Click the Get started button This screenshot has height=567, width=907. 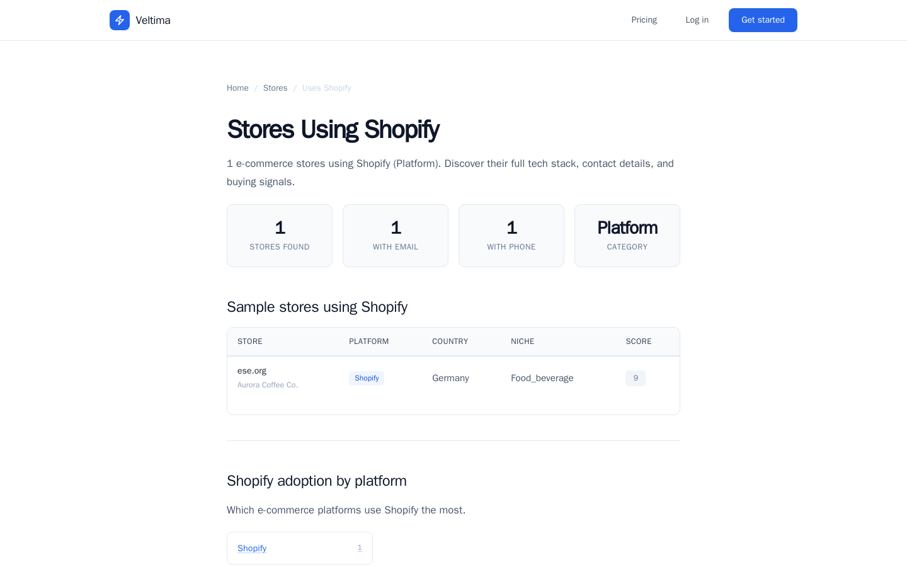(763, 20)
